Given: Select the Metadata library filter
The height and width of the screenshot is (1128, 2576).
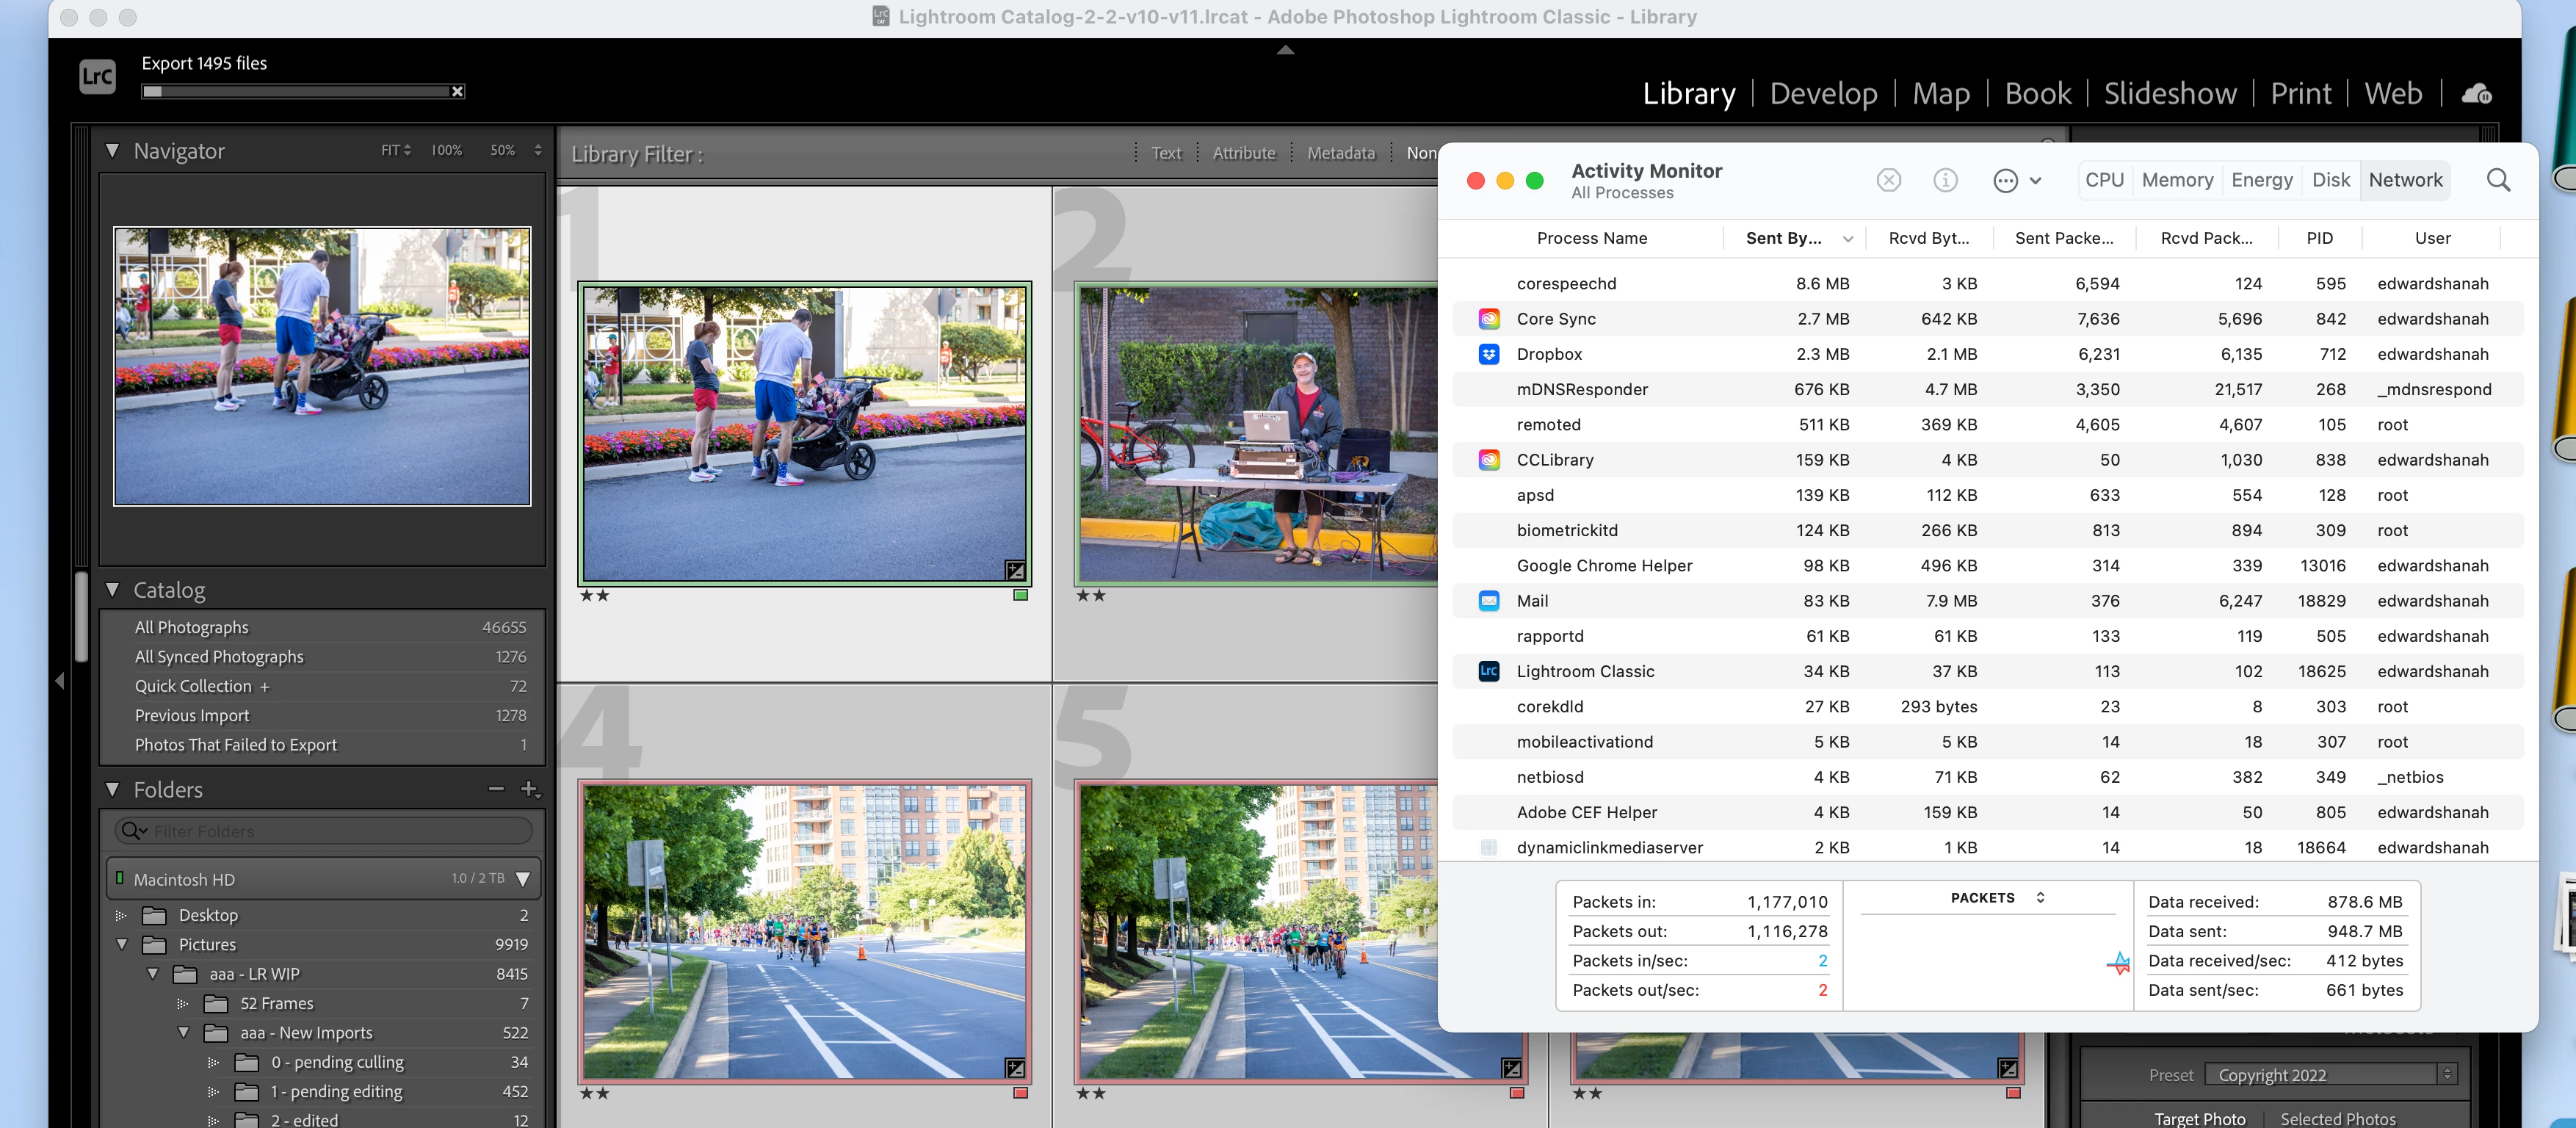Looking at the screenshot, I should point(1340,153).
